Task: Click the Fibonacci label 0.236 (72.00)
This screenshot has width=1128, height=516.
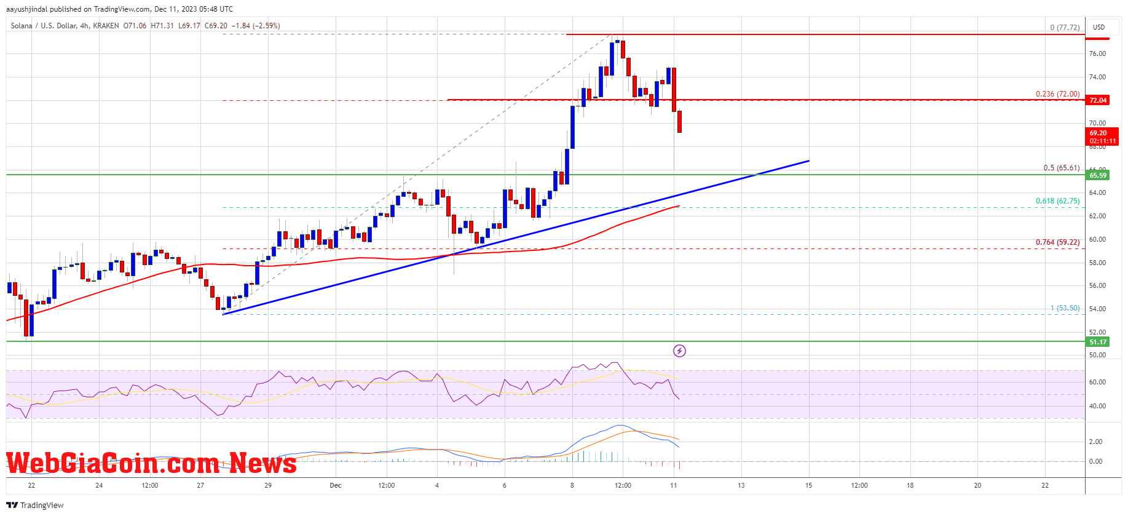Action: [x=1057, y=94]
